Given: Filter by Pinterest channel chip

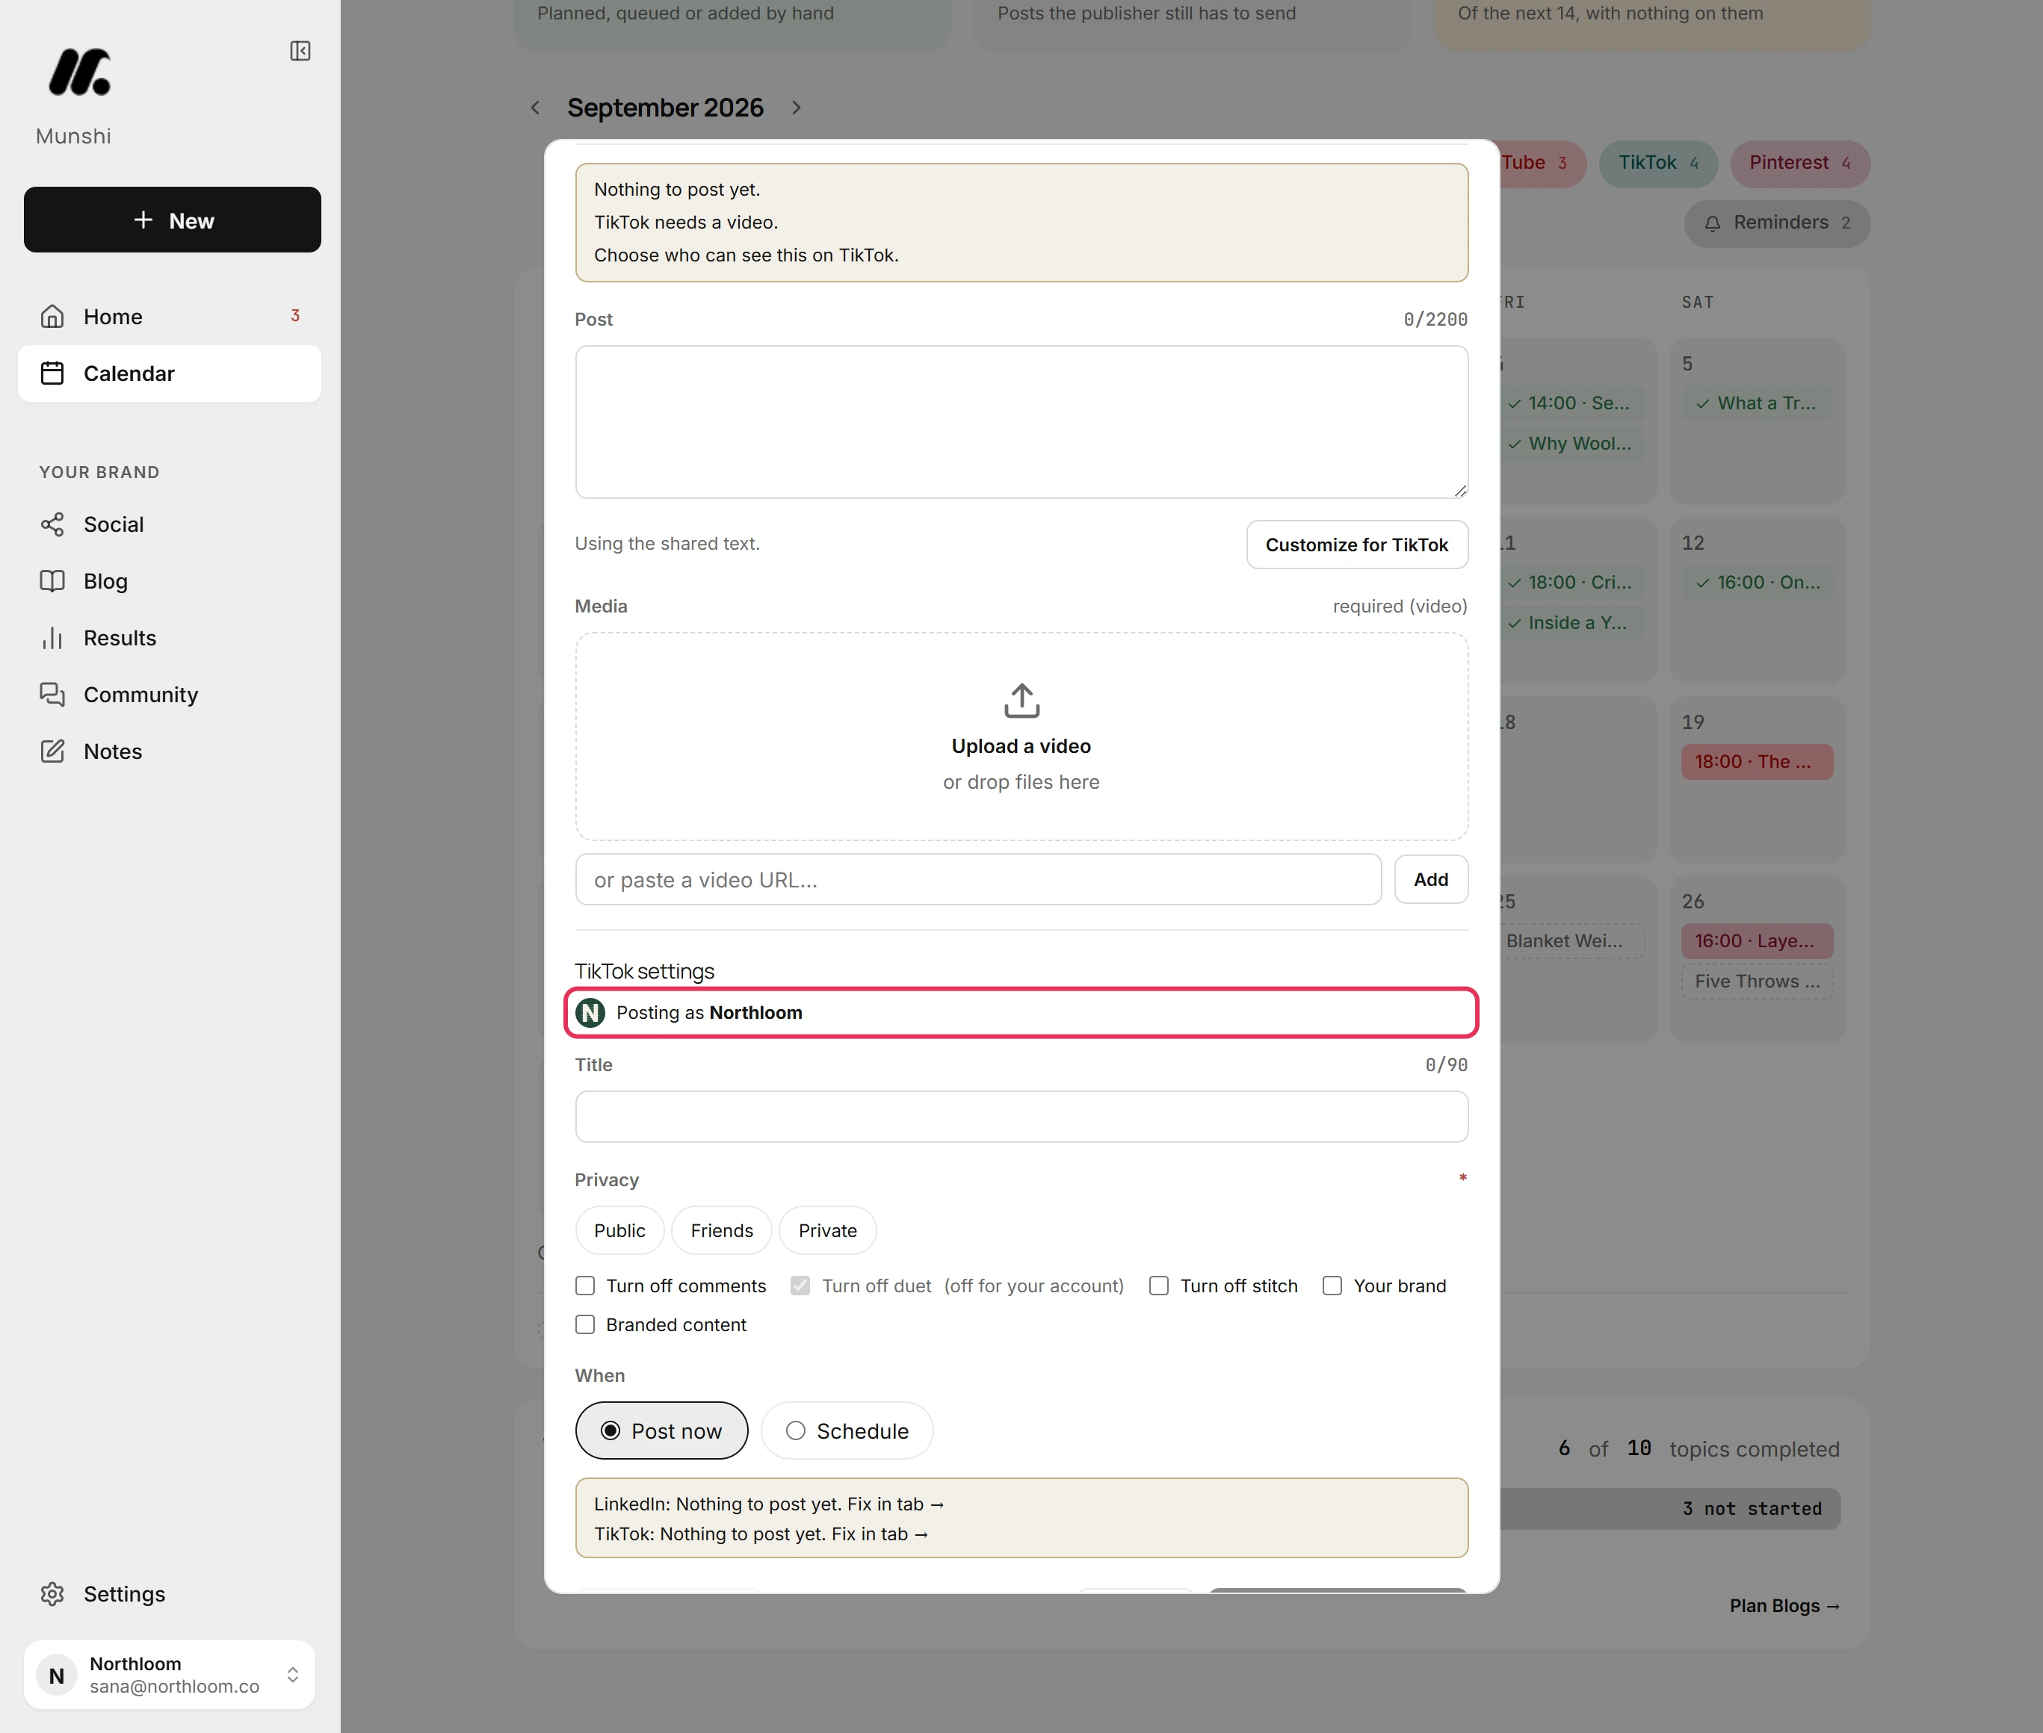Looking at the screenshot, I should [1799, 163].
